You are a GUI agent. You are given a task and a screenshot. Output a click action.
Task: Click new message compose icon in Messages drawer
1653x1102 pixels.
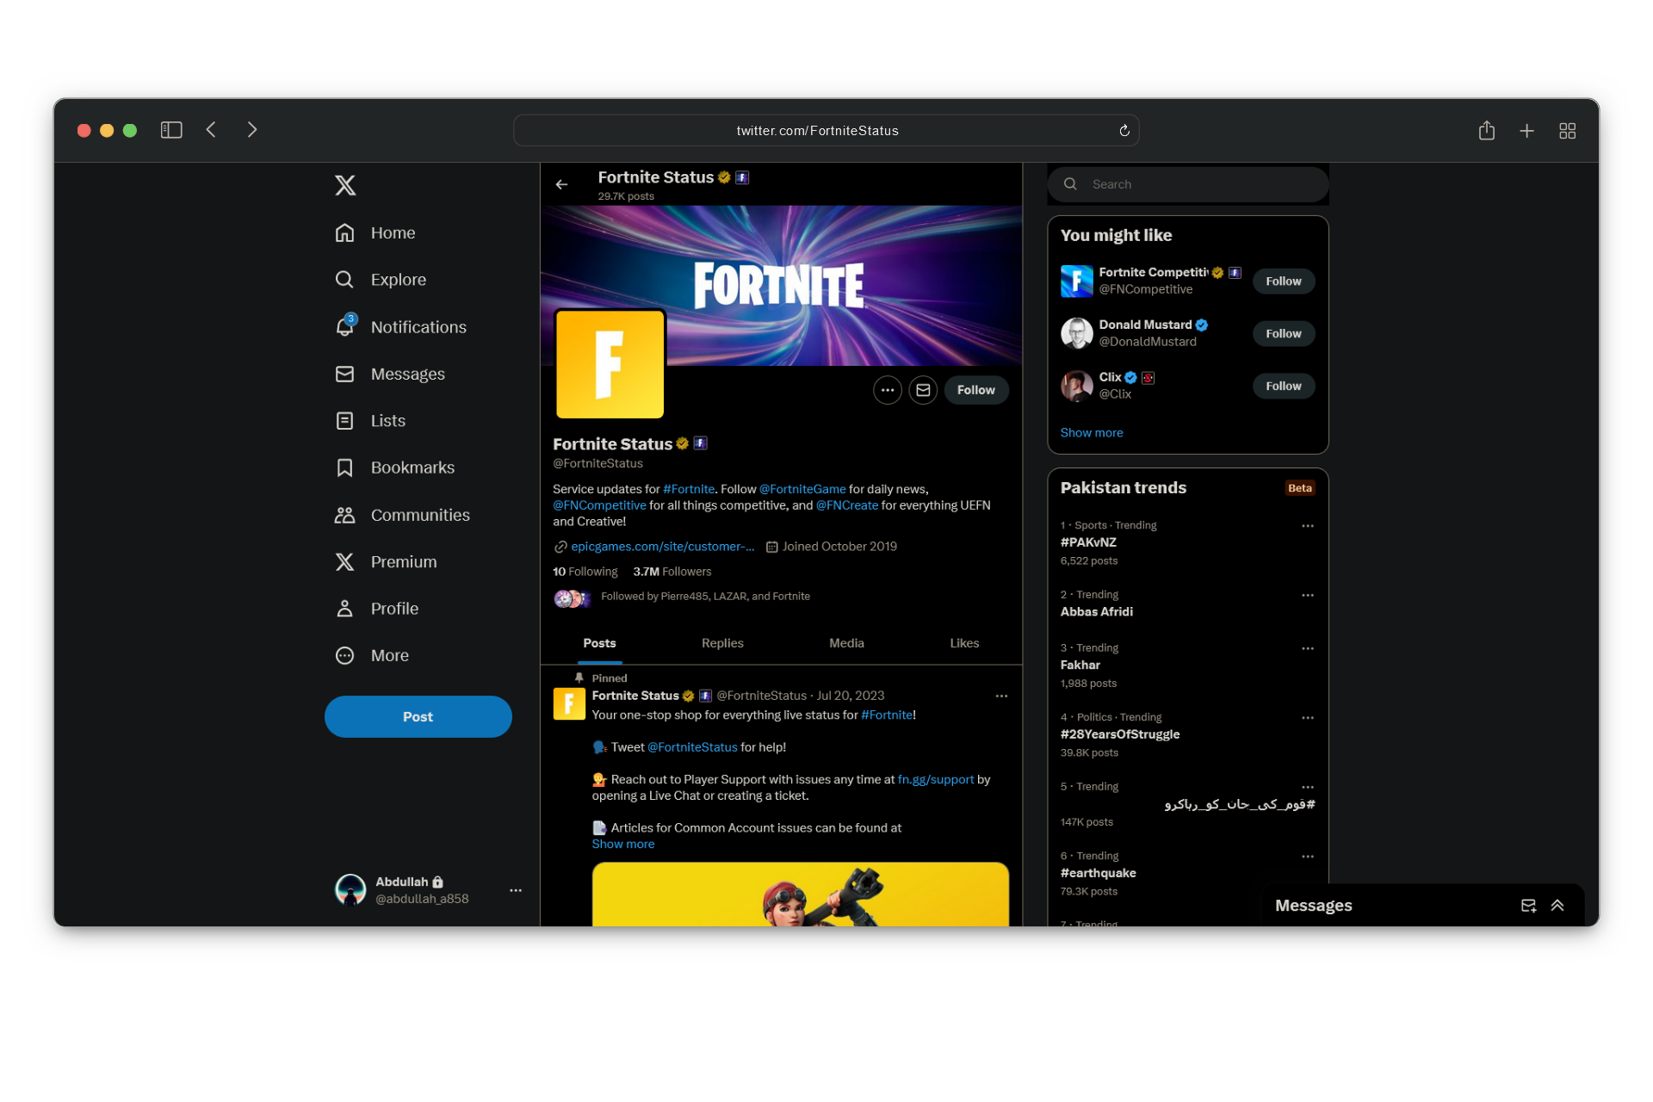pos(1528,906)
